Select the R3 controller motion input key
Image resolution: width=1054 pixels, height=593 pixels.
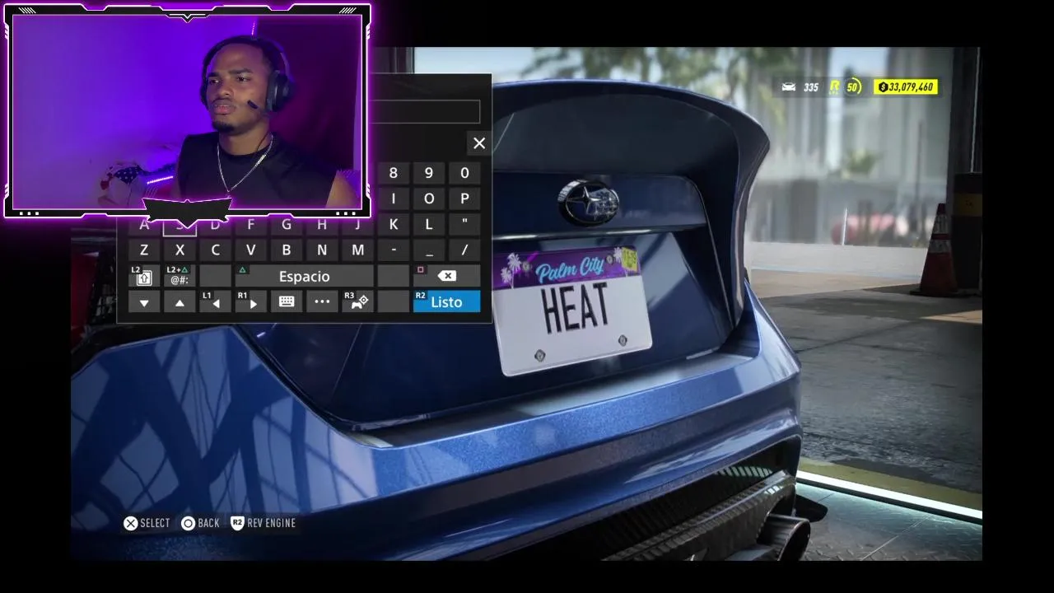357,302
